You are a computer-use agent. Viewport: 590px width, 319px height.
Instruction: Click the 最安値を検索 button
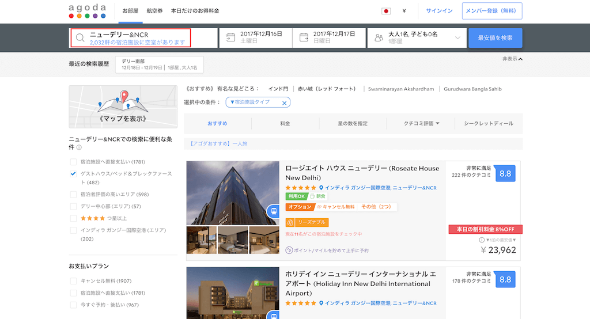pyautogui.click(x=495, y=38)
